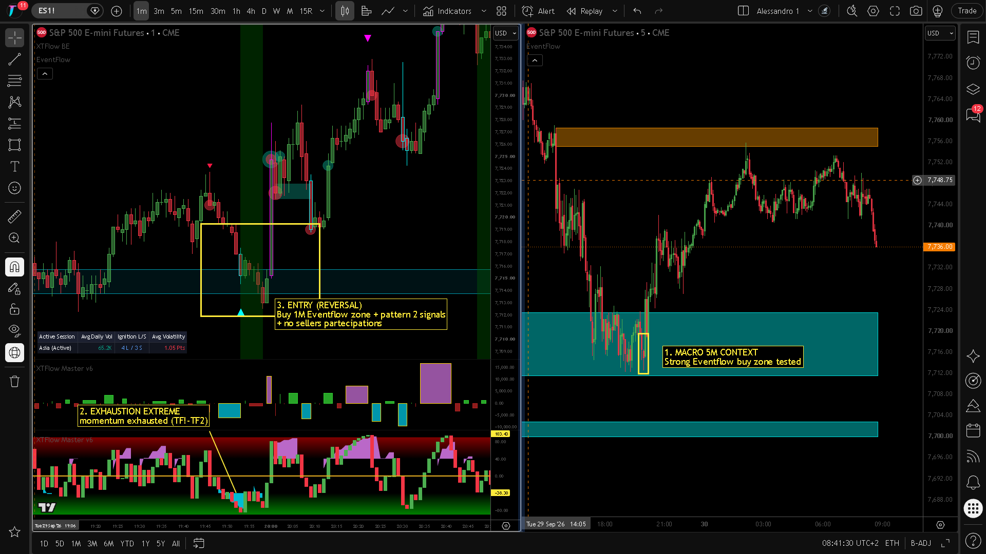Expand the replay options dropdown

(x=615, y=11)
